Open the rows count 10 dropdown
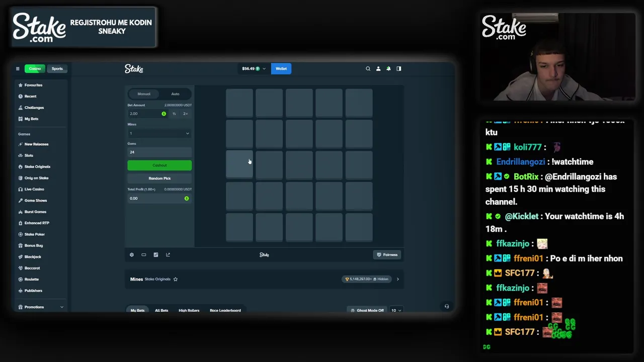This screenshot has height=362, width=644. pyautogui.click(x=396, y=310)
